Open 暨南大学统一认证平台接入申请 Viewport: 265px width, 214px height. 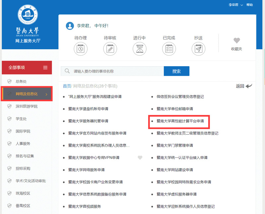pos(182,157)
